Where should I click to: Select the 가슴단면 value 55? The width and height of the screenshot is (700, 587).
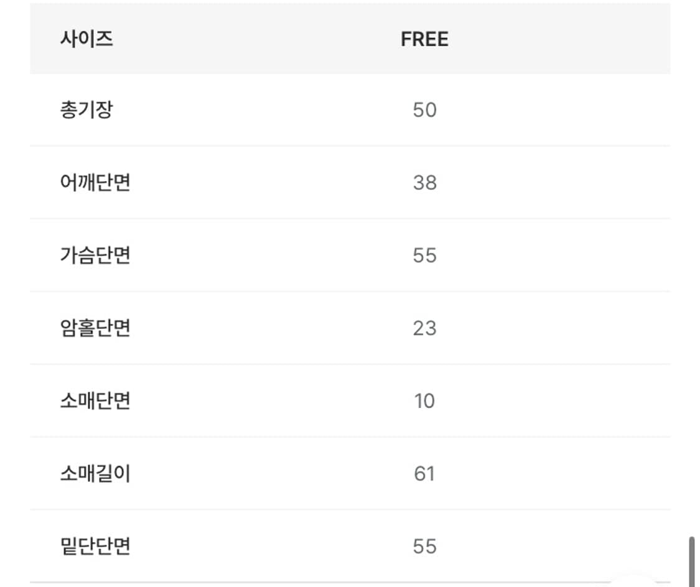click(x=424, y=256)
